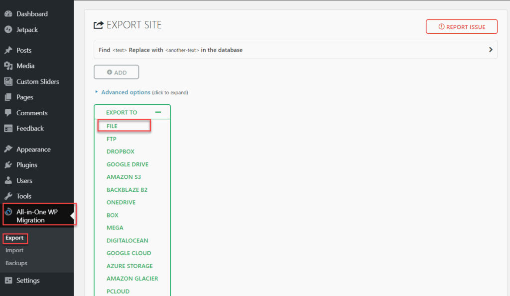This screenshot has height=296, width=510.
Task: Export to GOOGLE DRIVE
Action: coord(127,164)
